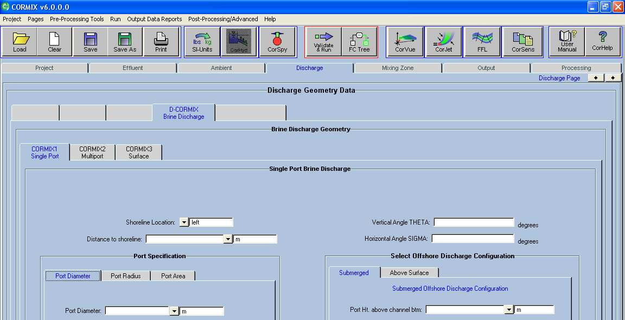Open the CorSens sensitivity tool
Viewport: 625px width, 320px height.
522,42
